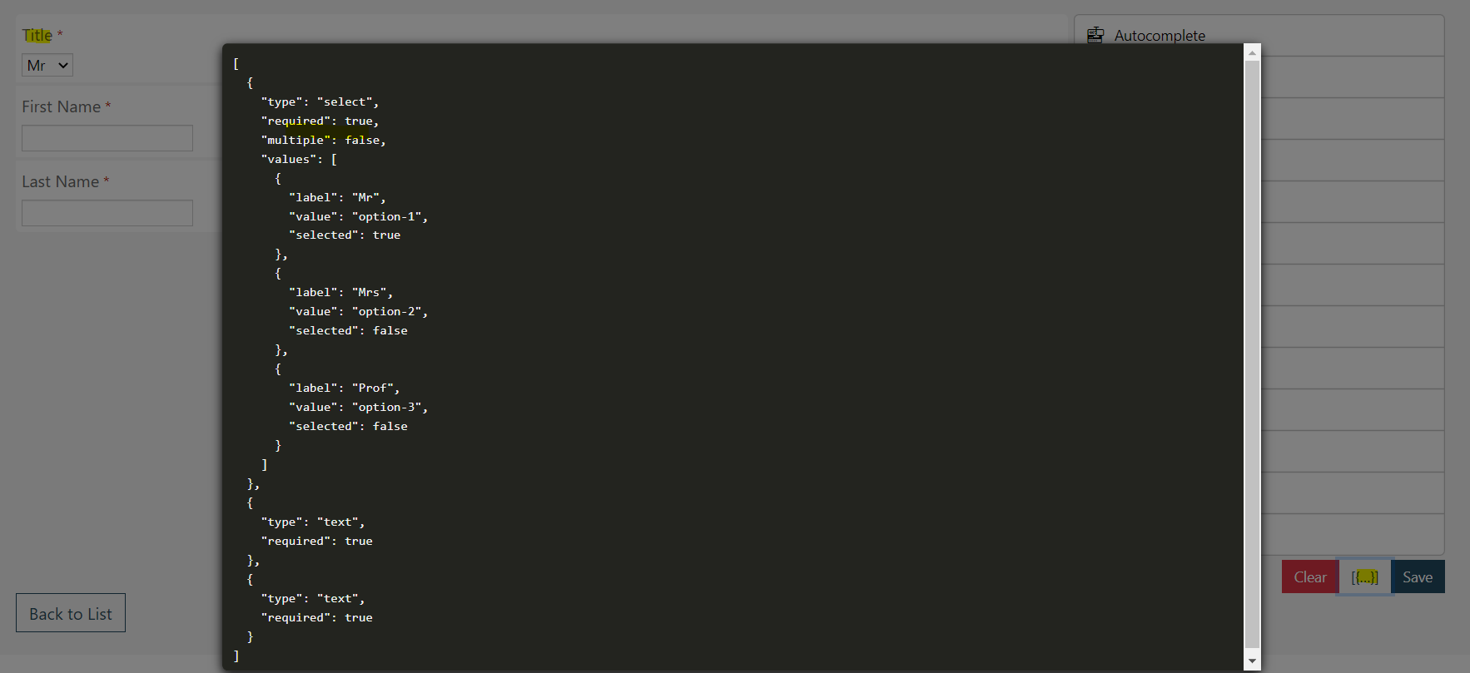Click the highlighted Title label
Viewport: 1470px width, 673px height.
[37, 35]
